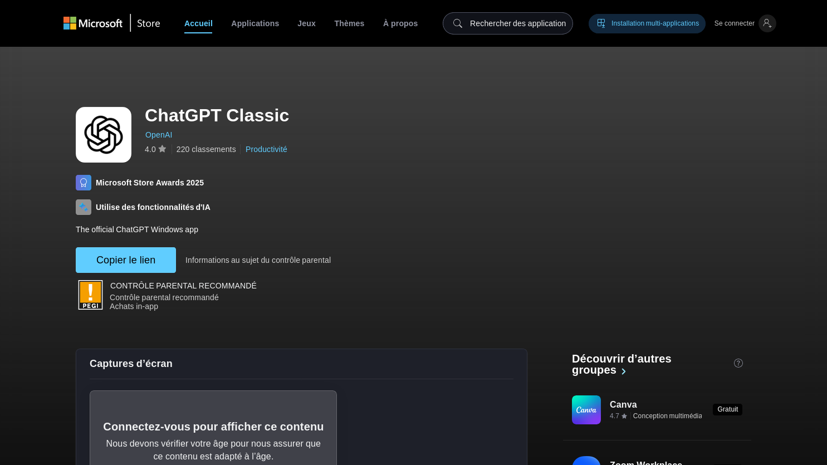Click the Achats in-app text
The height and width of the screenshot is (465, 827).
click(x=134, y=306)
